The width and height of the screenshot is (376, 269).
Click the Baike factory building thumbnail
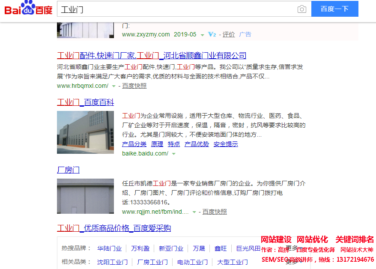click(85, 132)
